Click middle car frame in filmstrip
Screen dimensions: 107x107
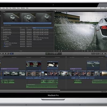click(29, 17)
